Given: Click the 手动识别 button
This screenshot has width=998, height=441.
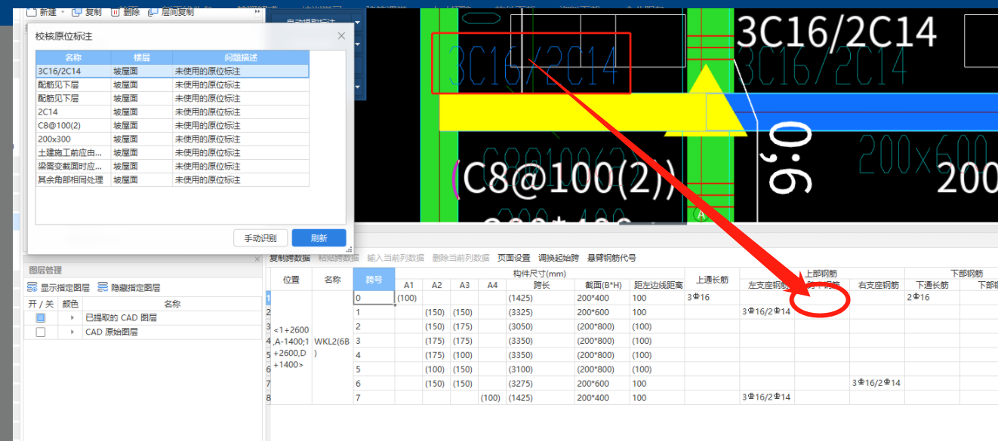Looking at the screenshot, I should point(260,238).
